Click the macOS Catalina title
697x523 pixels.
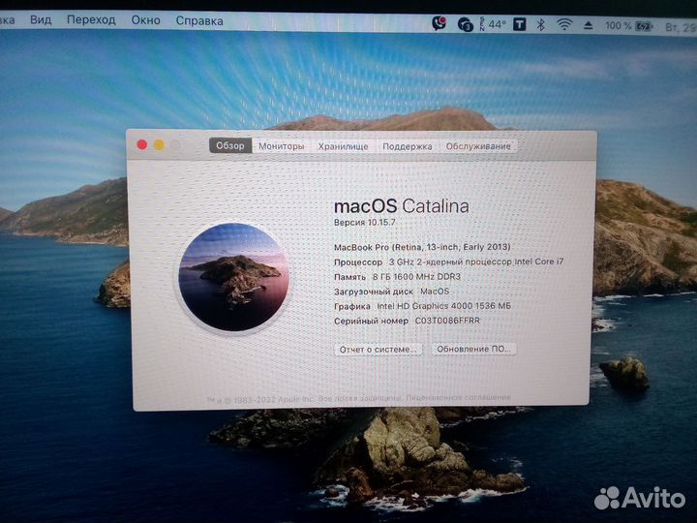(402, 206)
